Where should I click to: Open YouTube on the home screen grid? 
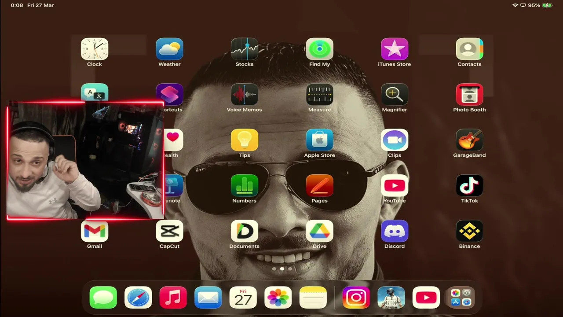(x=395, y=185)
